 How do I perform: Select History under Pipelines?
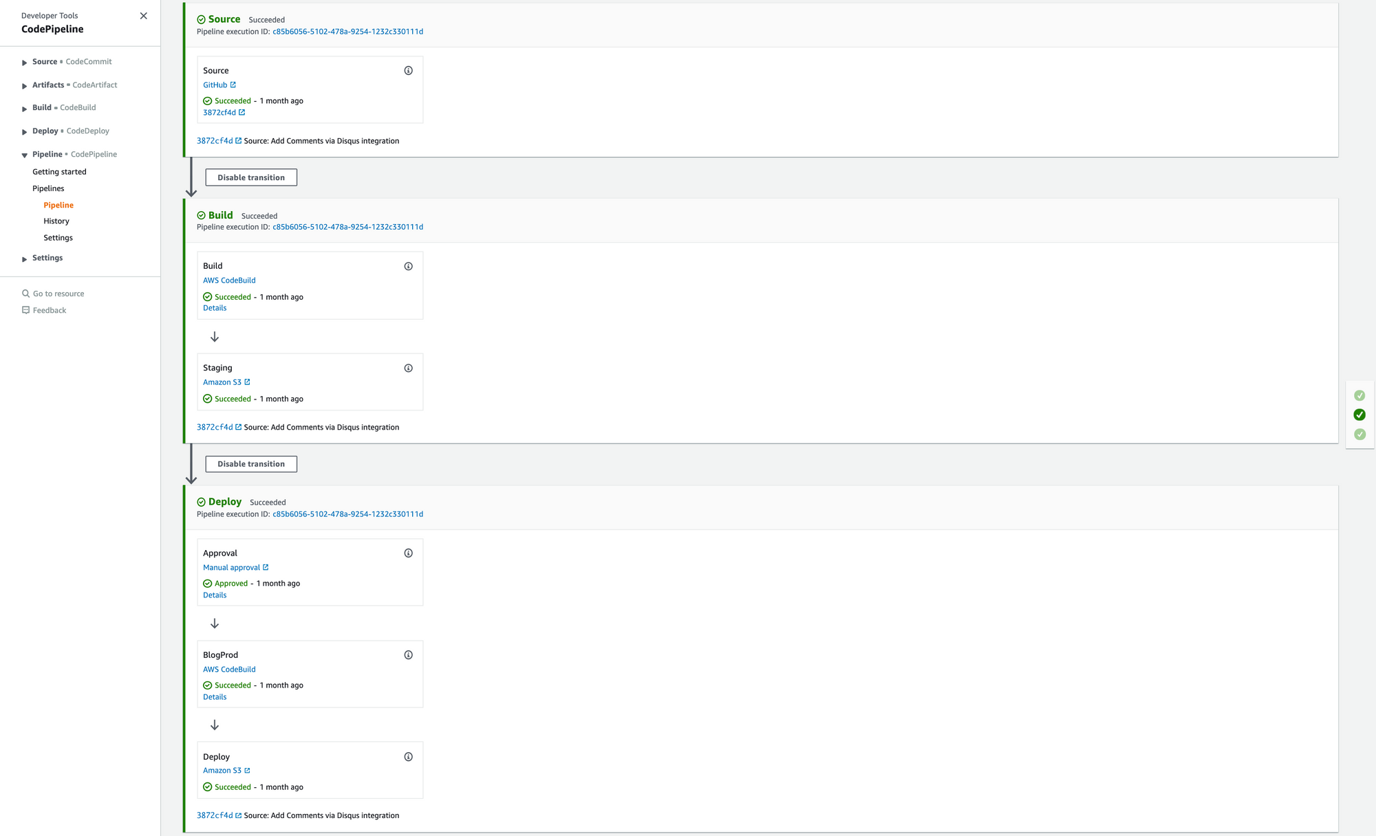click(x=56, y=221)
